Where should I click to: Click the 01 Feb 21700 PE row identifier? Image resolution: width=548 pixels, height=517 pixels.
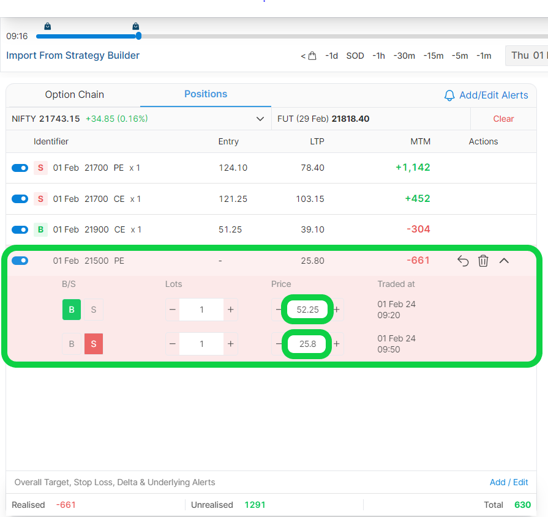(x=97, y=168)
